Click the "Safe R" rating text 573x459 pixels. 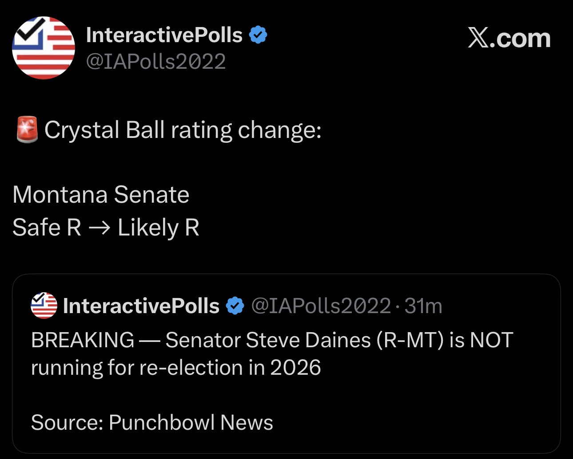tap(47, 228)
